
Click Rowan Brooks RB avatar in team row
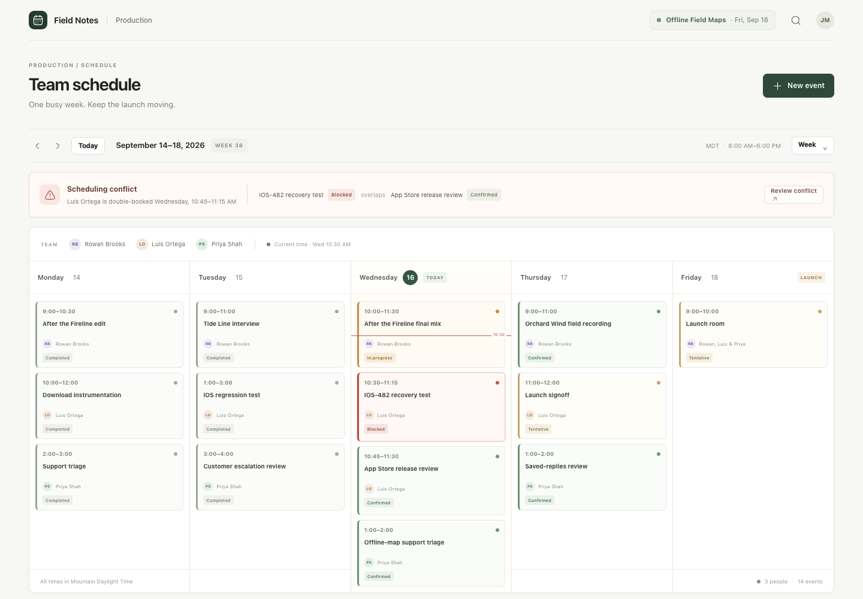tap(75, 244)
